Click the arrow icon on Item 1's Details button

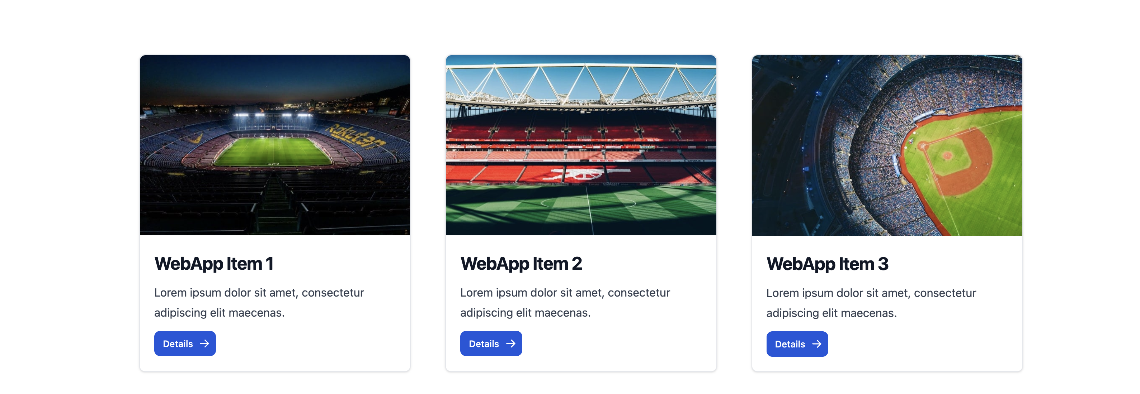click(x=204, y=343)
